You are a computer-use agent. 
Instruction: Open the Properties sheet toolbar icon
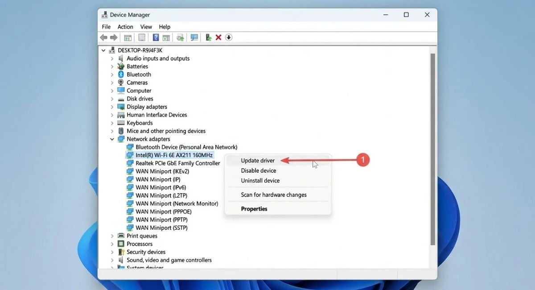coord(142,37)
